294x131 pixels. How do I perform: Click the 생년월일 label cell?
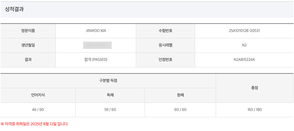(28, 45)
